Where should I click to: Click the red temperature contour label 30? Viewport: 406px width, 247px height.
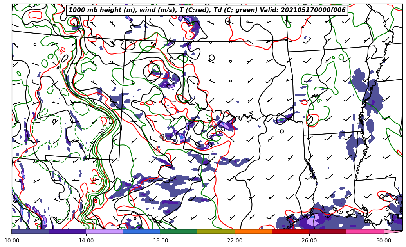click(x=61, y=51)
